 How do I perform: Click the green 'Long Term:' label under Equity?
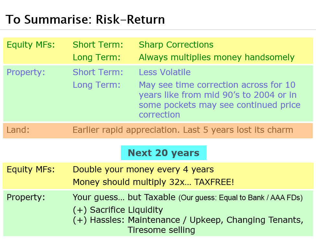[97, 57]
